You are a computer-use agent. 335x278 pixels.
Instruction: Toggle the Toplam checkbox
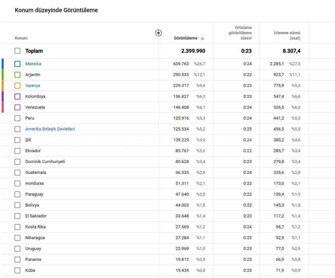click(x=17, y=51)
